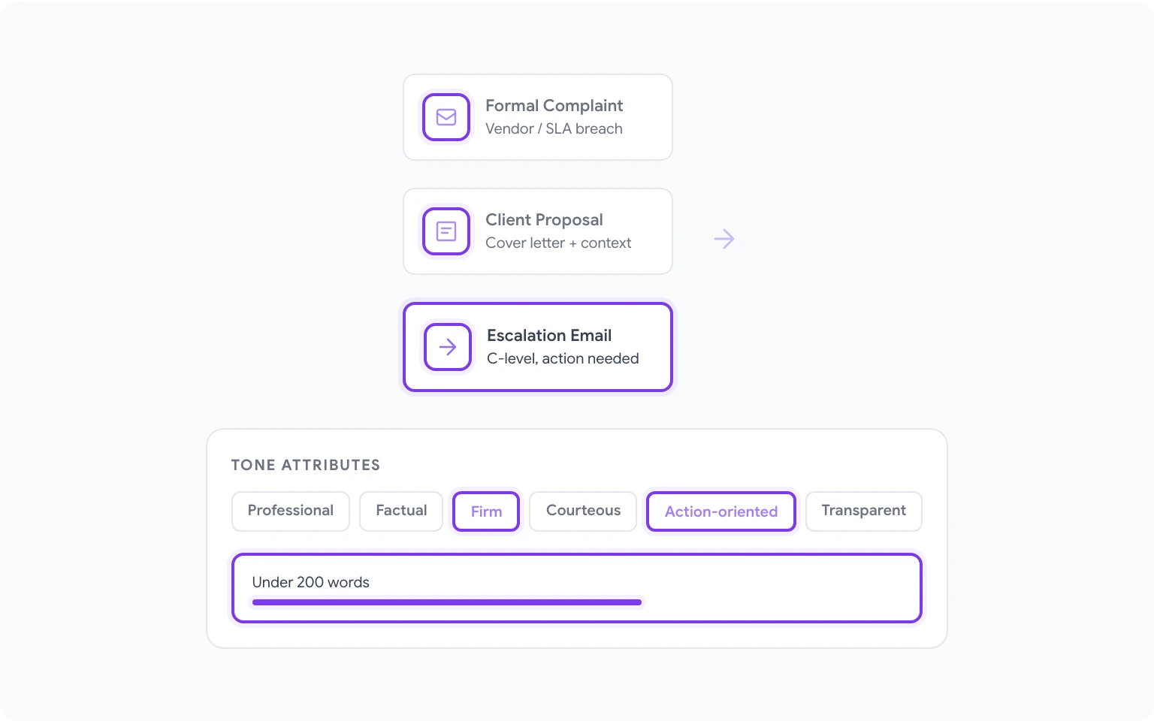Click the TONE ATTRIBUTES section header
This screenshot has width=1154, height=721.
click(x=305, y=465)
